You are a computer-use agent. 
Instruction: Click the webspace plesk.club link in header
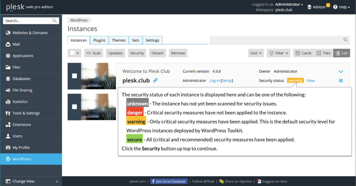coord(284,10)
